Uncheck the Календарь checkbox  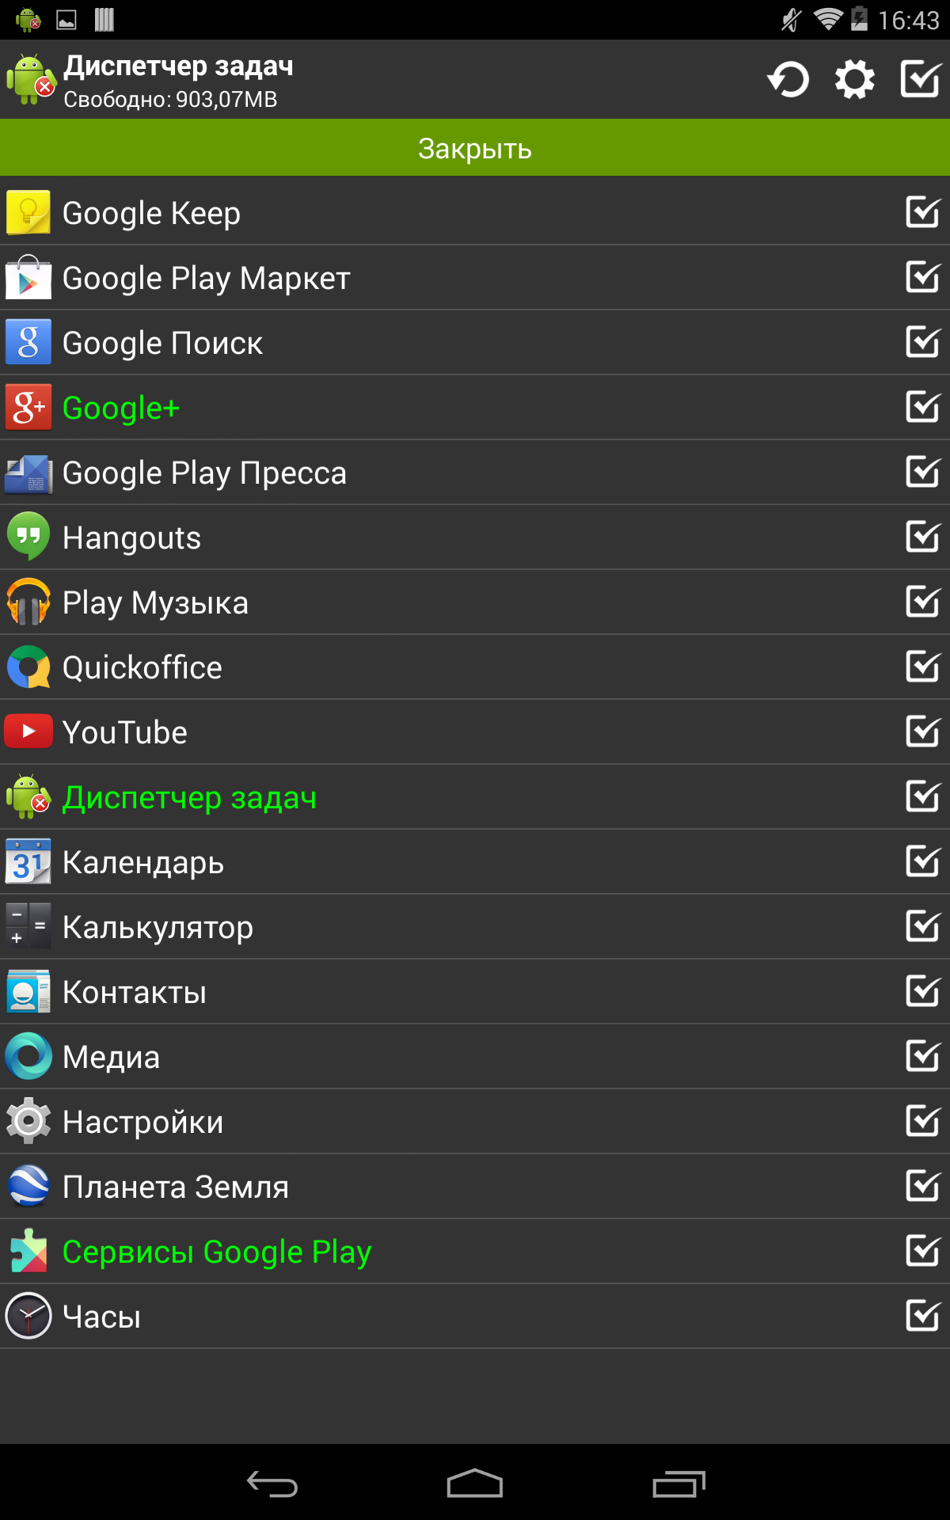click(923, 861)
